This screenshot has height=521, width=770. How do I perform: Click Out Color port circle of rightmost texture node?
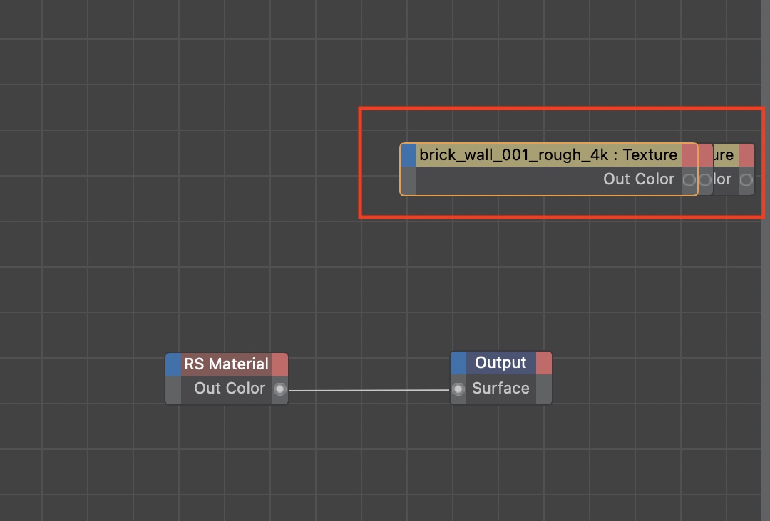coord(746,180)
